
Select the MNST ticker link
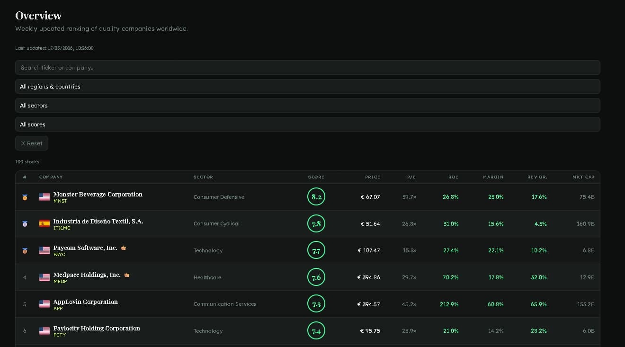click(60, 201)
